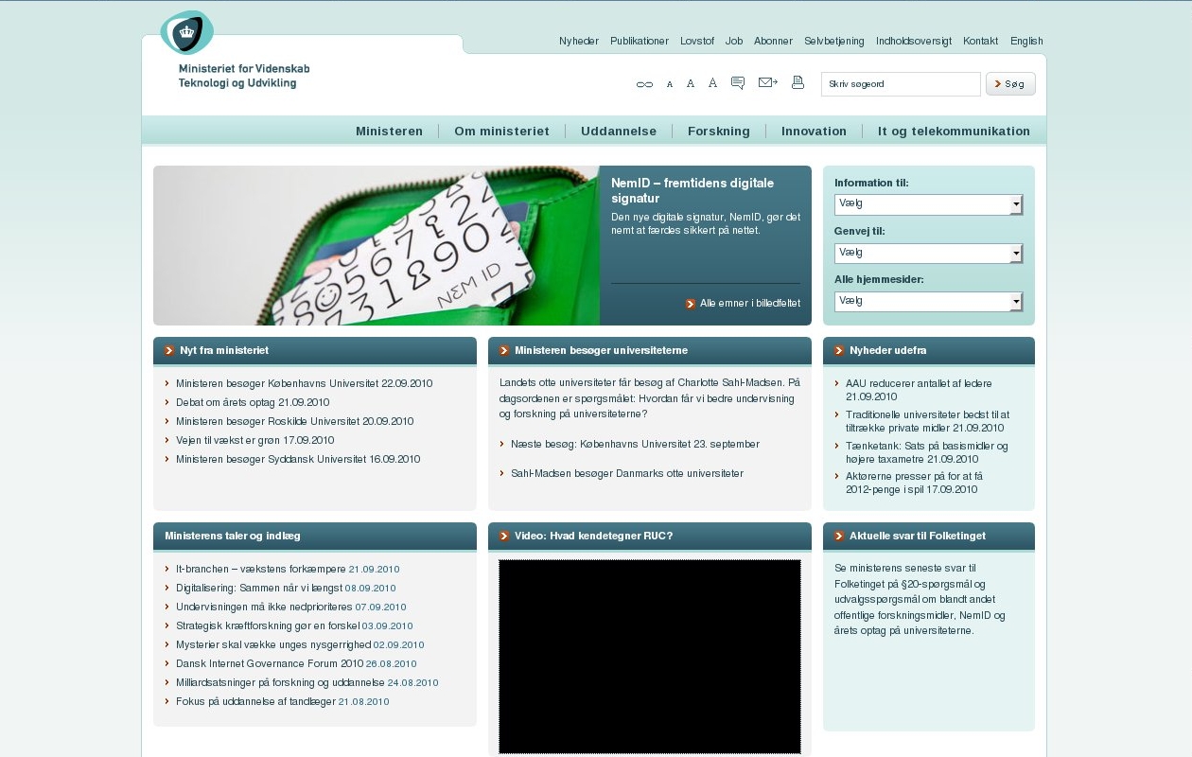Open the Information til dropdown
This screenshot has height=757, width=1192.
928,204
